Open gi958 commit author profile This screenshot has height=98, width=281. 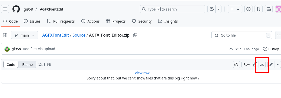(x=16, y=49)
